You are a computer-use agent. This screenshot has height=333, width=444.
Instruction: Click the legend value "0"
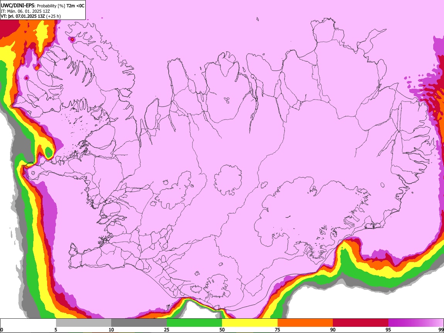(x=2, y=330)
